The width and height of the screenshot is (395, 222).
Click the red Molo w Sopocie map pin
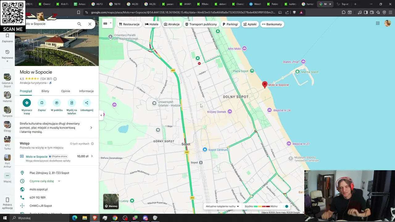click(264, 85)
